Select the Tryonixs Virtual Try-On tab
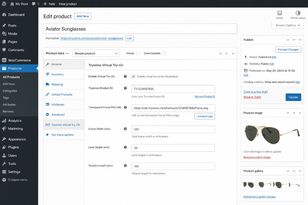The width and height of the screenshot is (308, 205). (64, 125)
